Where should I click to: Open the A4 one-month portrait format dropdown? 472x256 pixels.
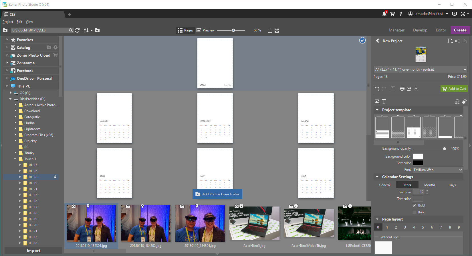[421, 70]
